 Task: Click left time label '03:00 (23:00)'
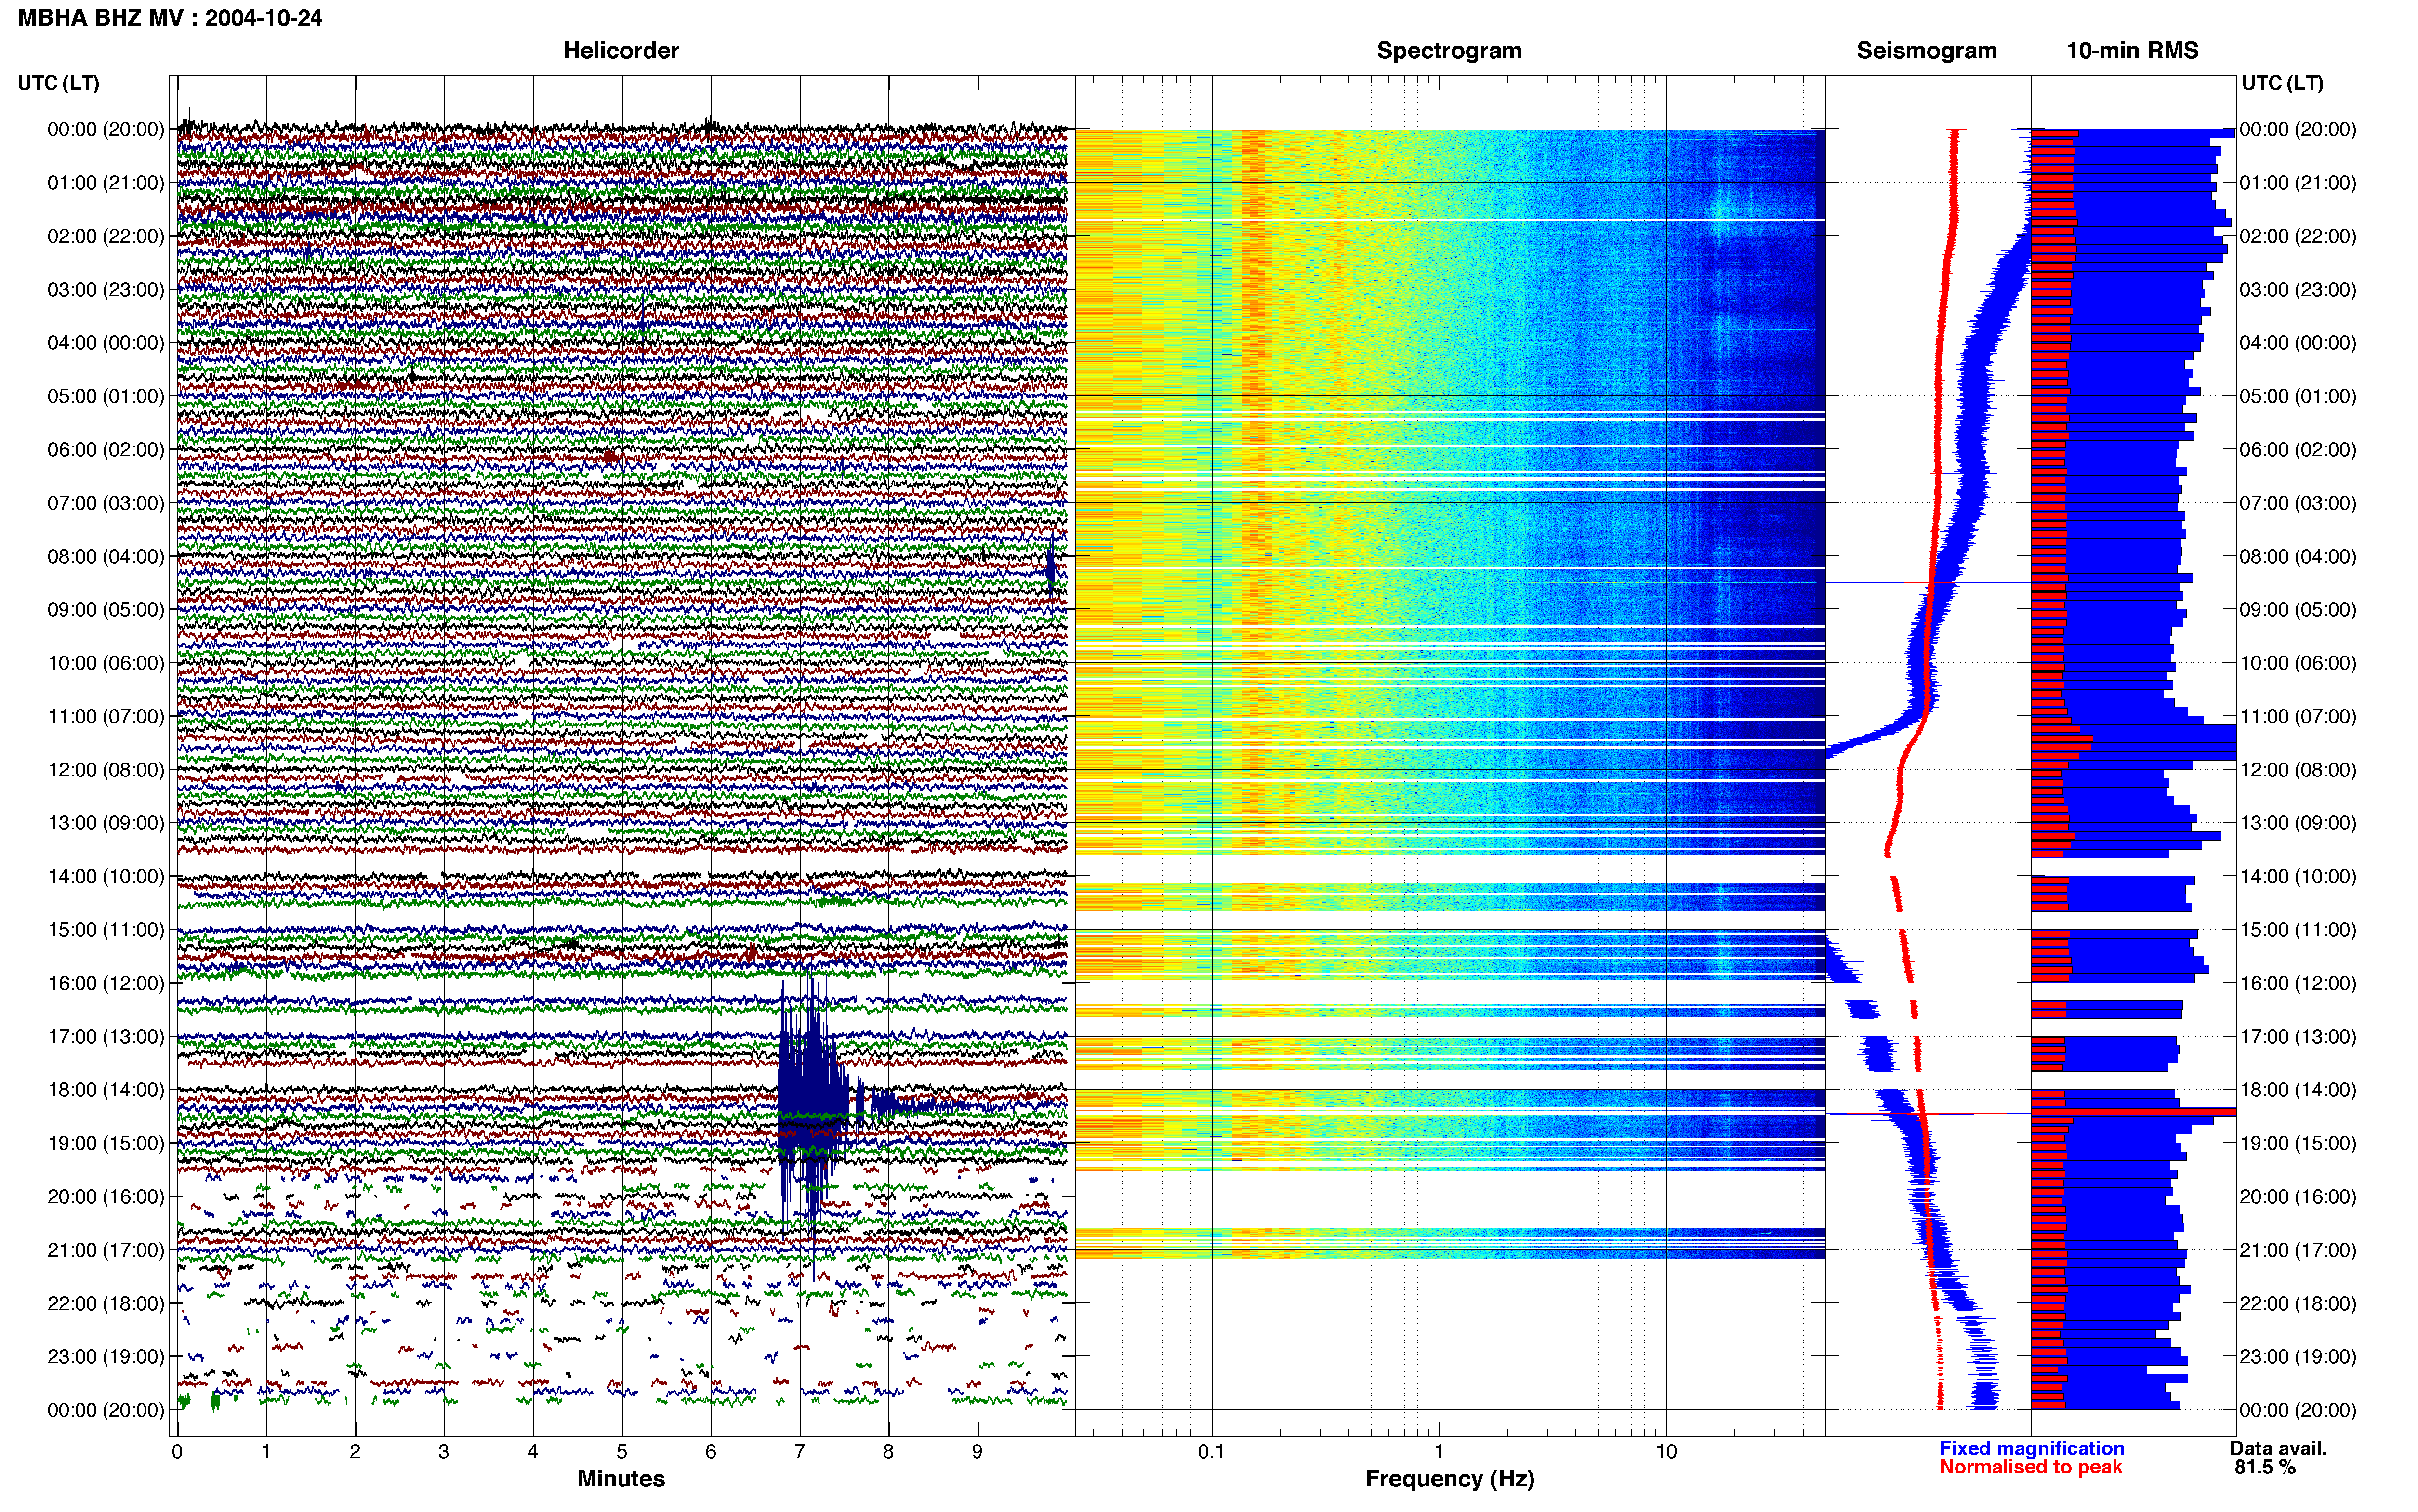(105, 289)
